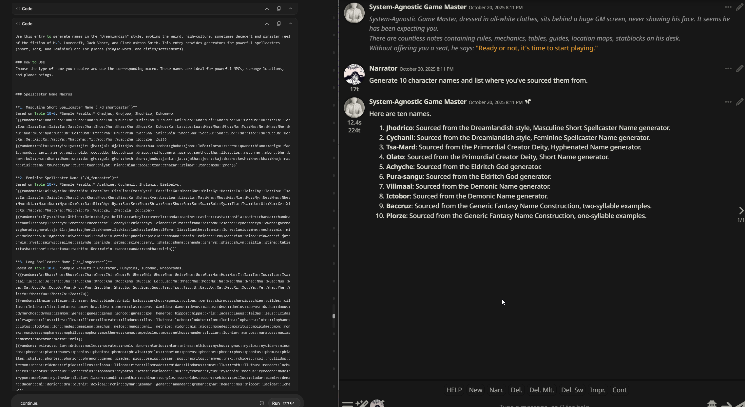Image resolution: width=745 pixels, height=407 pixels.
Task: Click the Del. Mlt. quick reply
Action: [541, 390]
